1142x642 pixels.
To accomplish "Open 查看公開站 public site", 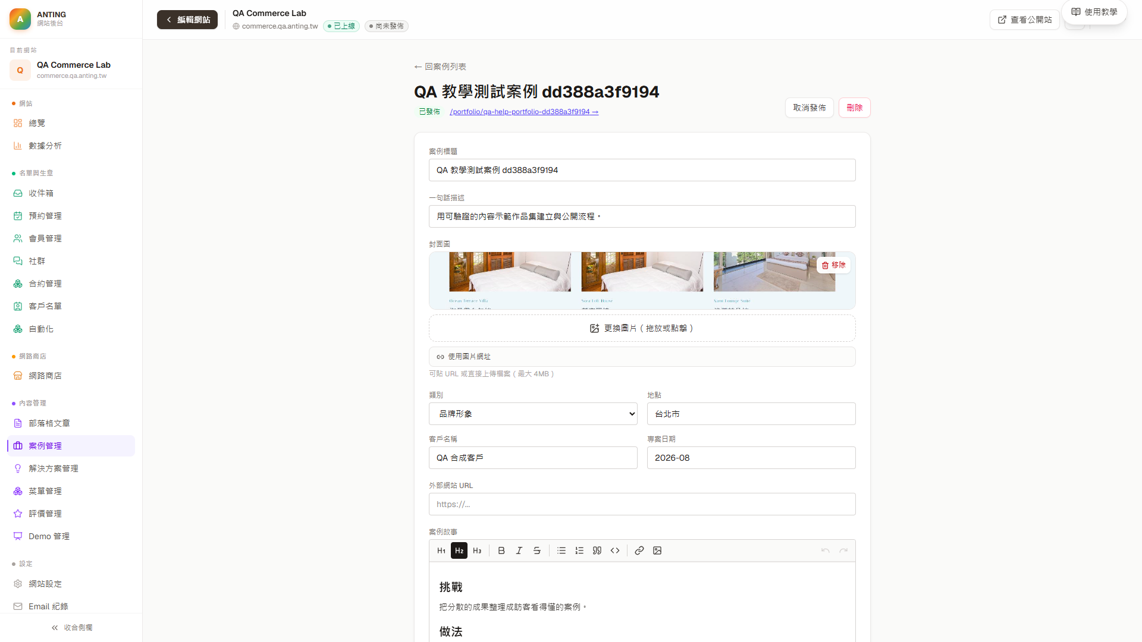I will [x=1024, y=20].
